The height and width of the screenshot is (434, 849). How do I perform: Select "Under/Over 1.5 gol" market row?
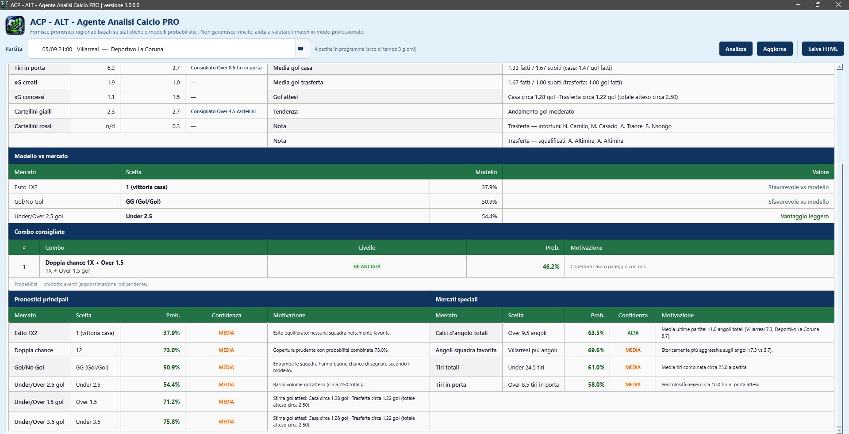point(39,402)
